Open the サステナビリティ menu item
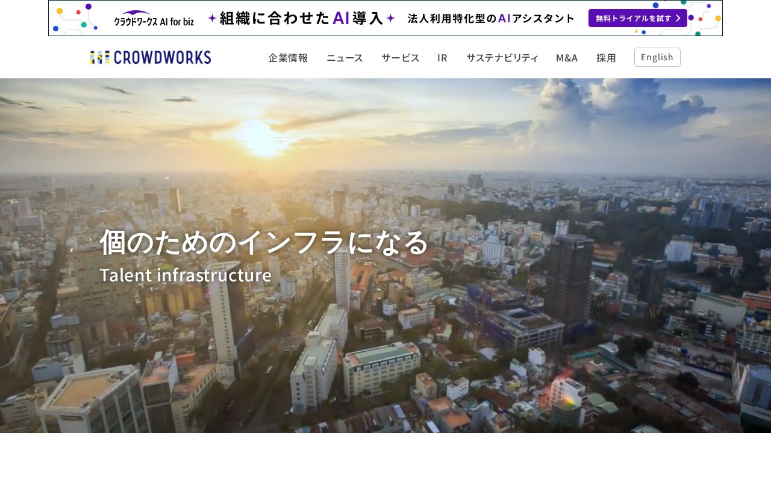 tap(502, 58)
